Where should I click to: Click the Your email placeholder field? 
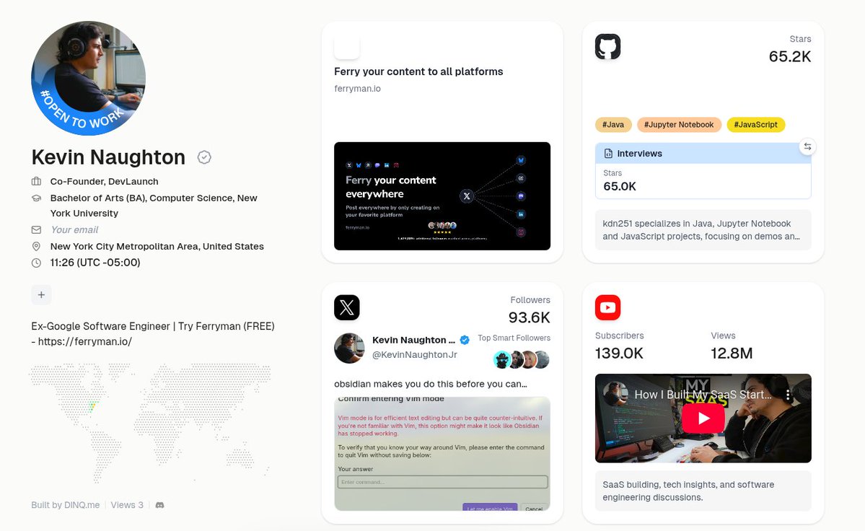coord(74,230)
